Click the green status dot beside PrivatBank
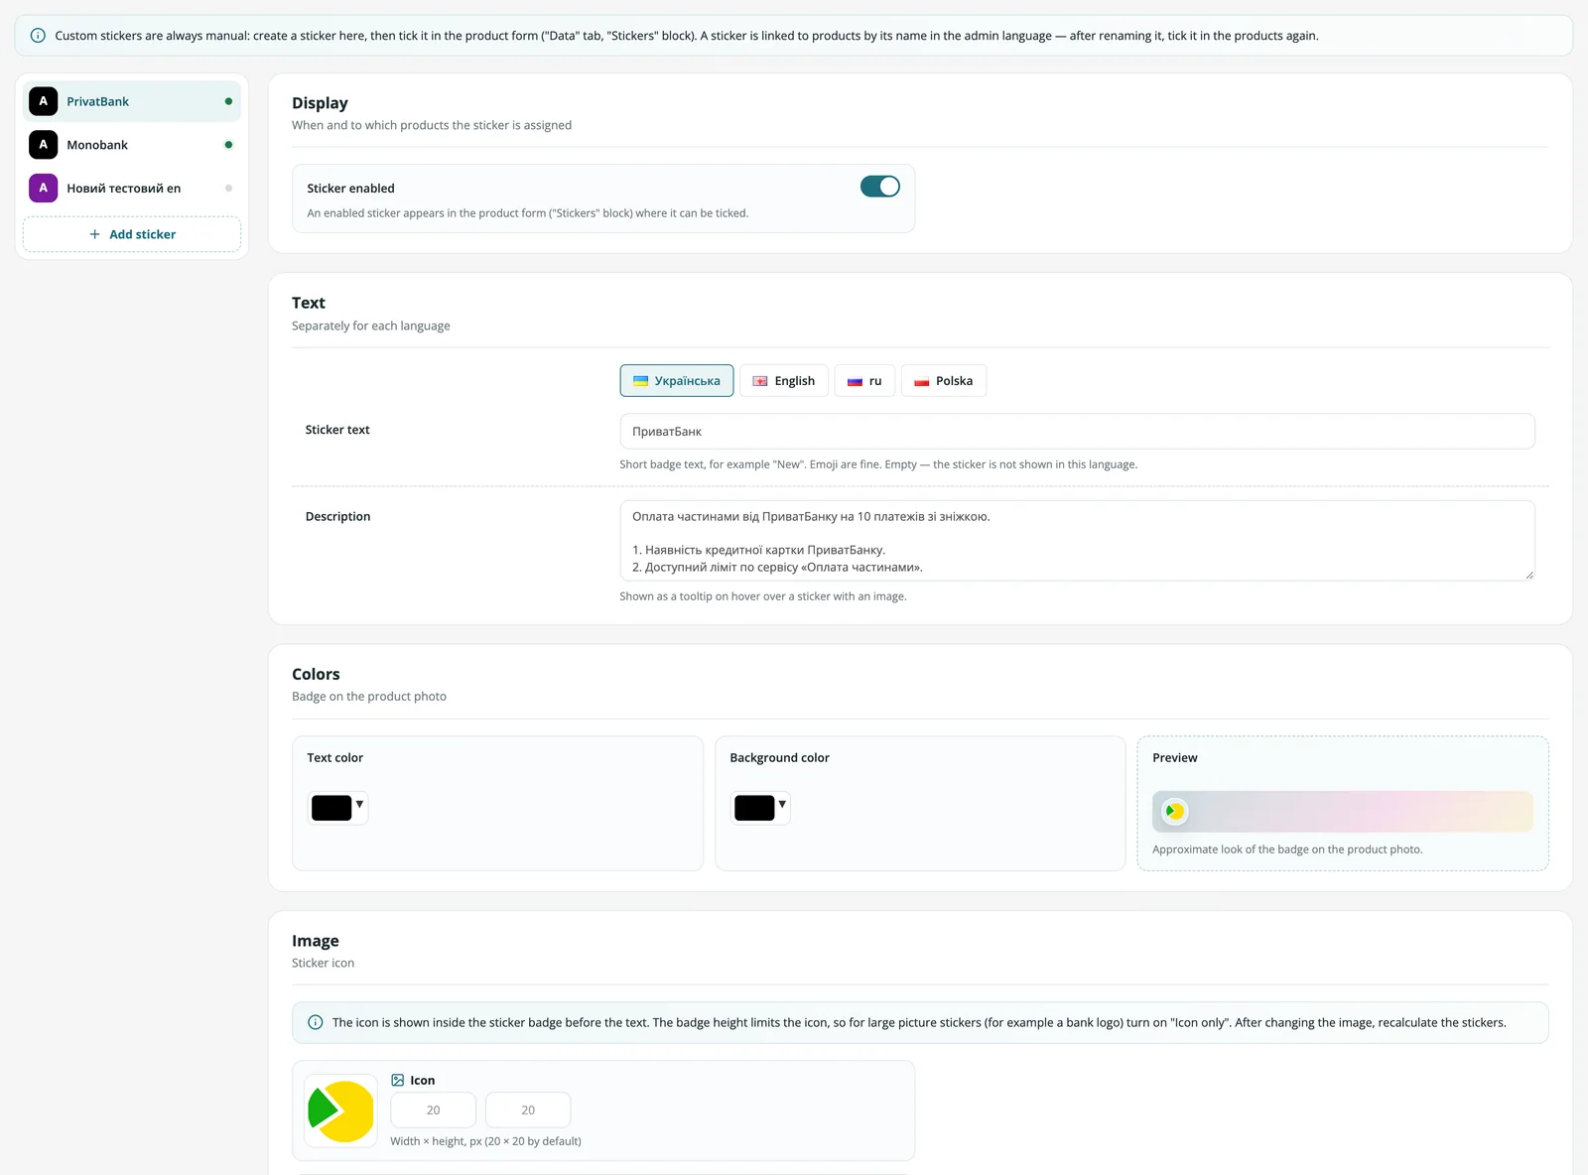Image resolution: width=1588 pixels, height=1175 pixels. pyautogui.click(x=228, y=101)
